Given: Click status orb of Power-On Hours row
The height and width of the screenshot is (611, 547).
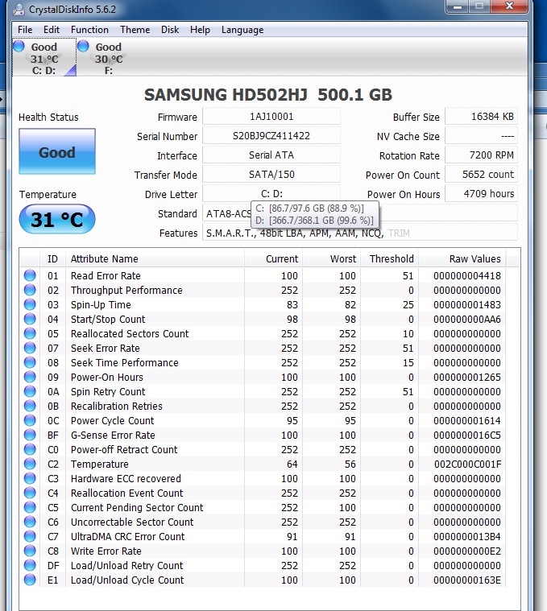Looking at the screenshot, I should pos(30,377).
